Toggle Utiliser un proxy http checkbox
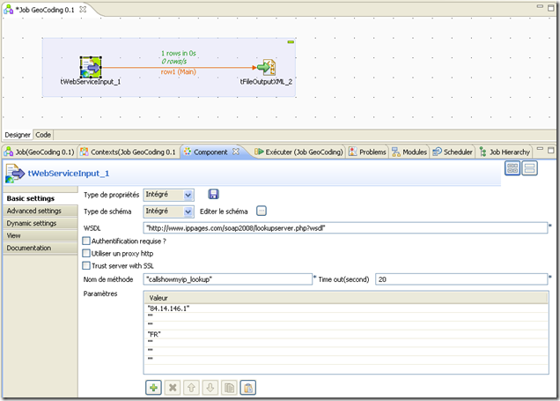560x401 pixels. [85, 253]
